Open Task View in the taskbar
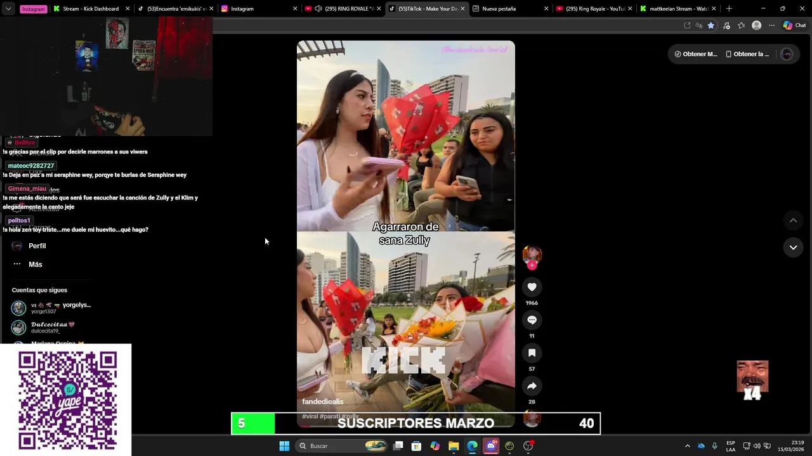Screen dimensions: 812x456 pyautogui.click(x=398, y=446)
